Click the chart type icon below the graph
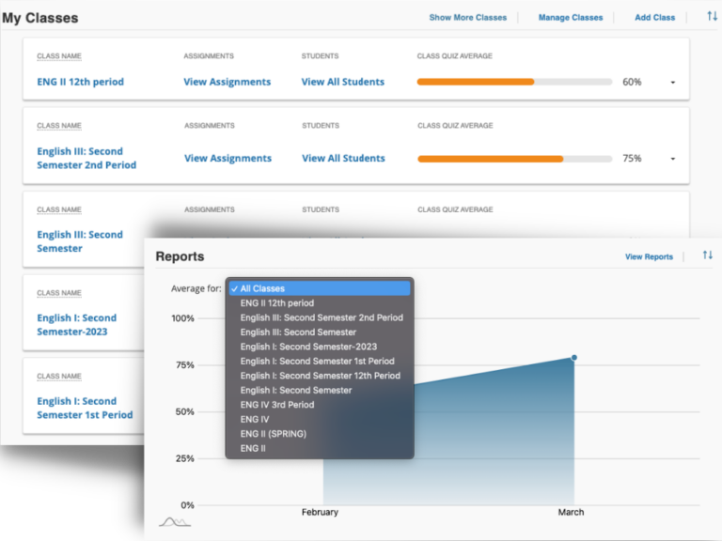The width and height of the screenshot is (722, 541). tap(175, 521)
